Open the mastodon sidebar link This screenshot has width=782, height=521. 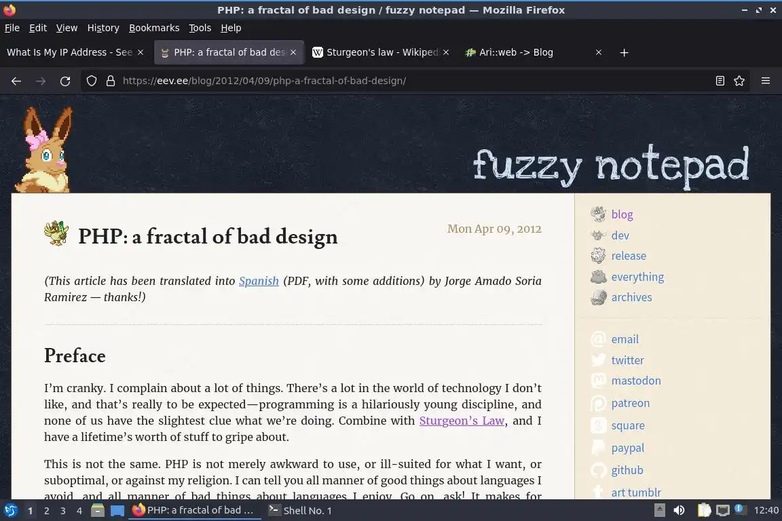pyautogui.click(x=636, y=381)
